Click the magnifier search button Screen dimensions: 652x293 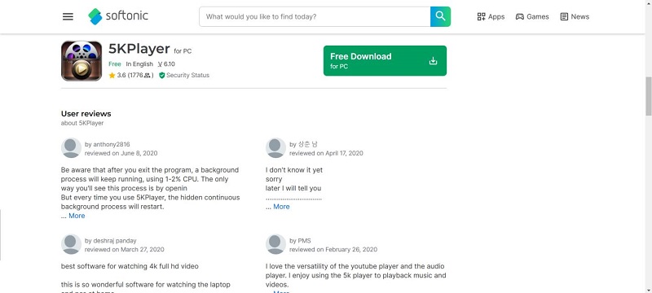(440, 16)
